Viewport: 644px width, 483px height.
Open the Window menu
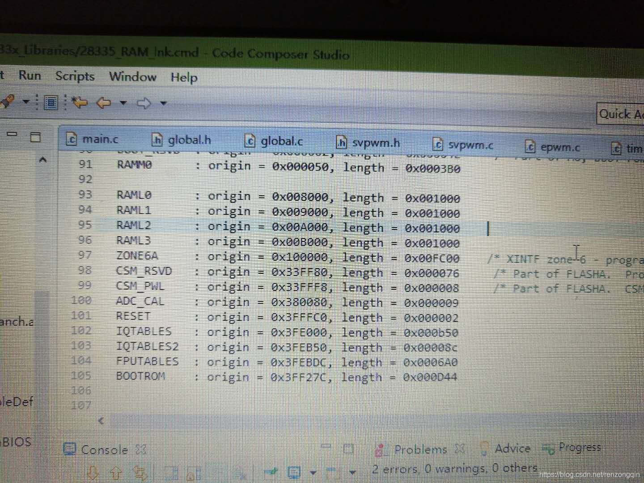[x=133, y=76]
